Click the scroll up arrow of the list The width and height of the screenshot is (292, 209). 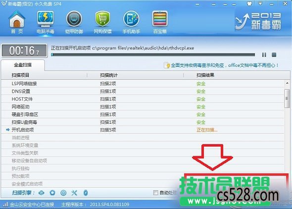[287, 83]
